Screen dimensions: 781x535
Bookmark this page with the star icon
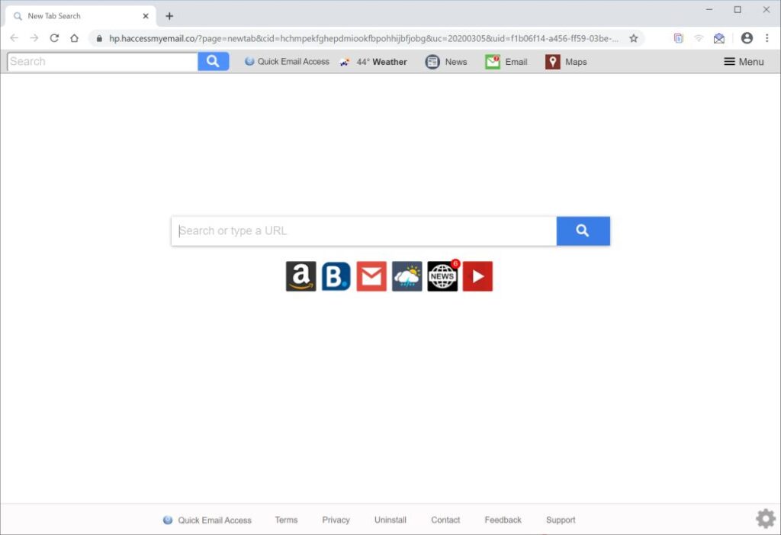click(634, 38)
